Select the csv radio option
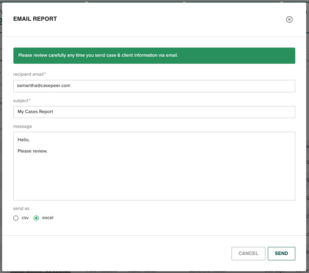 [16, 218]
